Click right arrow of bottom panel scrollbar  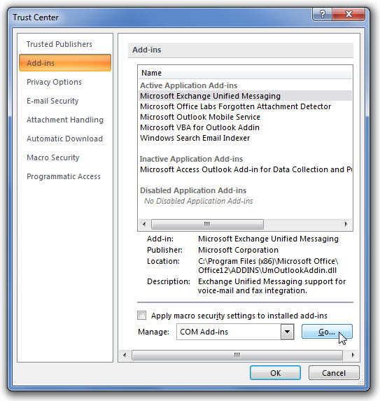(353, 355)
